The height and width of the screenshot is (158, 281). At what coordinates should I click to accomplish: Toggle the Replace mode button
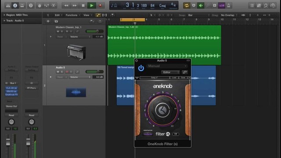click(x=194, y=6)
